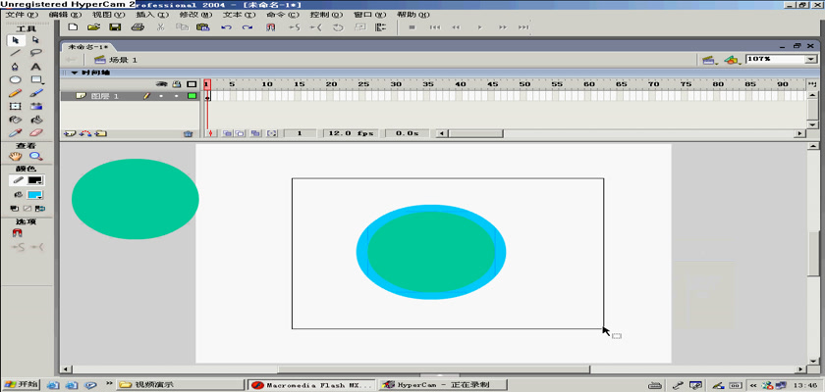This screenshot has height=392, width=825.
Task: Select the Lasso tool
Action: [35, 53]
